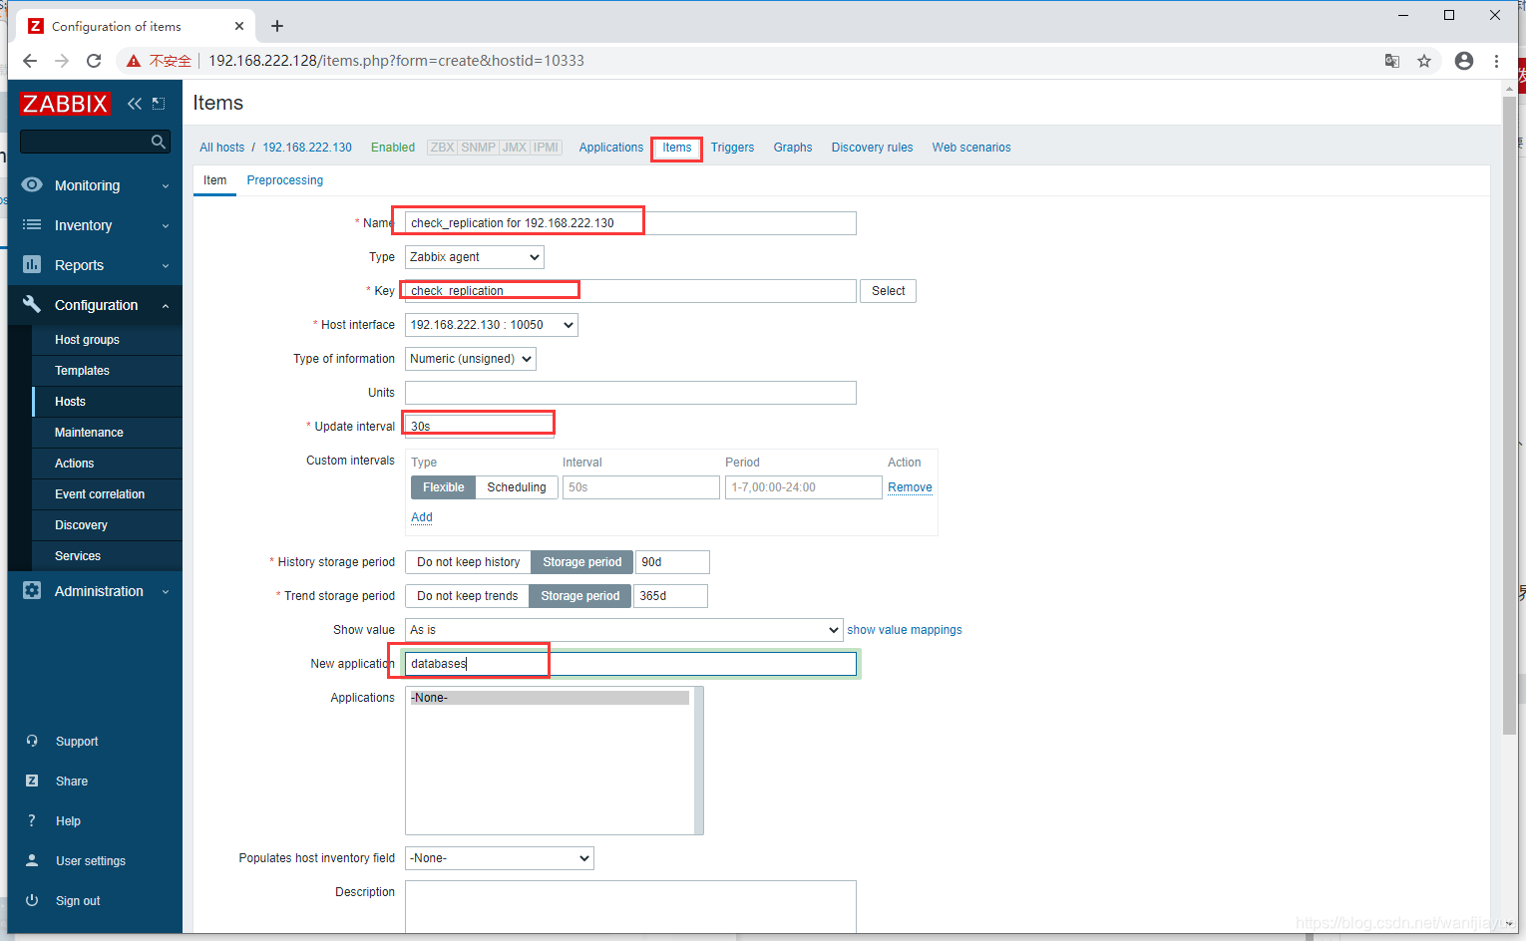Click the Help question mark icon

click(x=32, y=820)
